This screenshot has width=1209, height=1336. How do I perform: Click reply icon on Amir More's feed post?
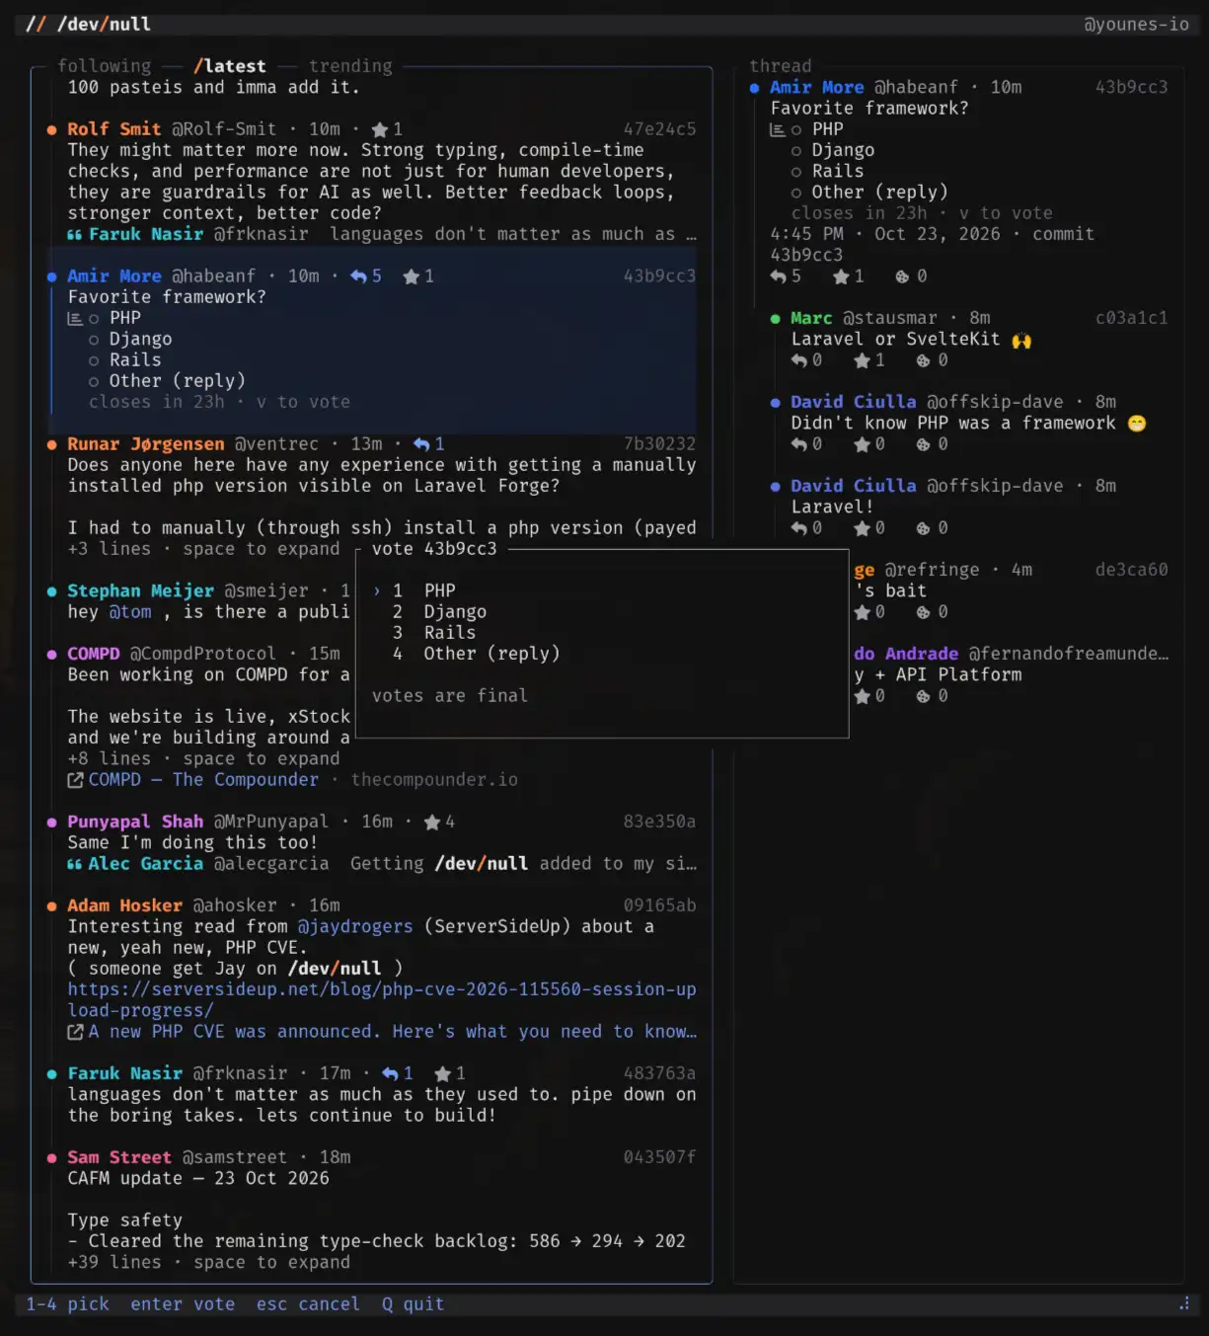[x=358, y=276]
